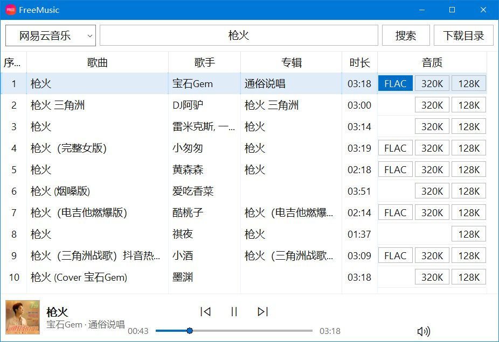Image resolution: width=499 pixels, height=342 pixels.
Task: Choose 128K for 黄森森 track
Action: (x=469, y=169)
